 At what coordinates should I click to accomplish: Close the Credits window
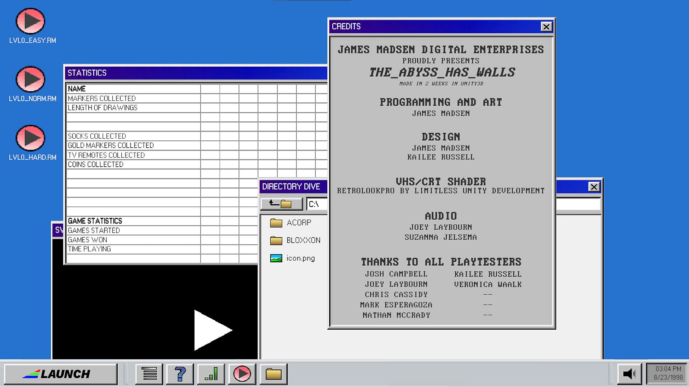point(546,27)
